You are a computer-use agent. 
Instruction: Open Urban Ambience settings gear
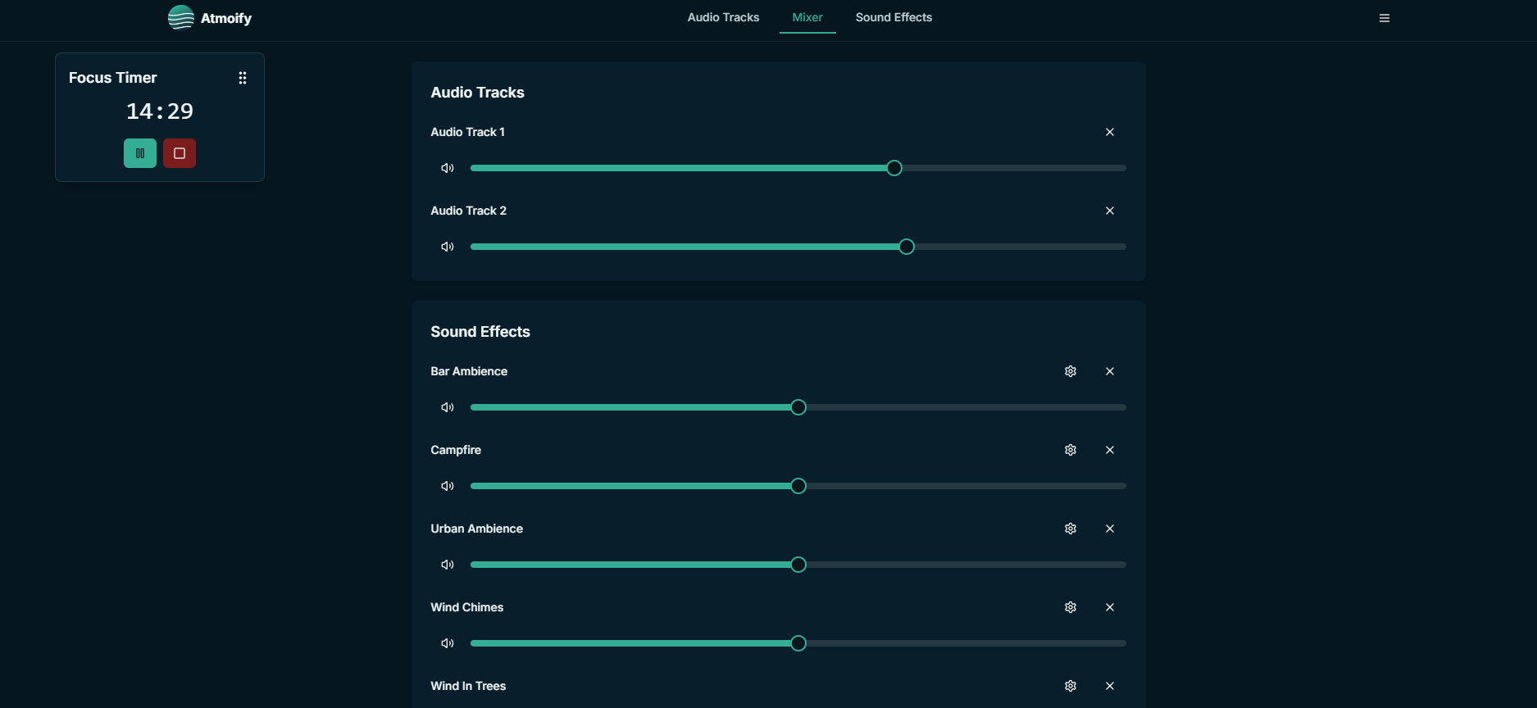pos(1071,529)
